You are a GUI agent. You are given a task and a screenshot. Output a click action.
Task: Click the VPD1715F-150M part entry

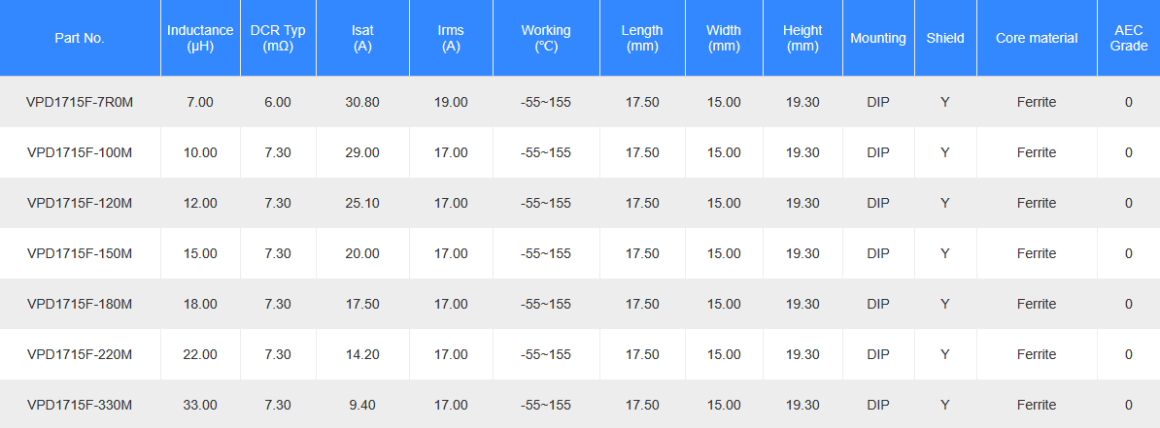tap(80, 253)
